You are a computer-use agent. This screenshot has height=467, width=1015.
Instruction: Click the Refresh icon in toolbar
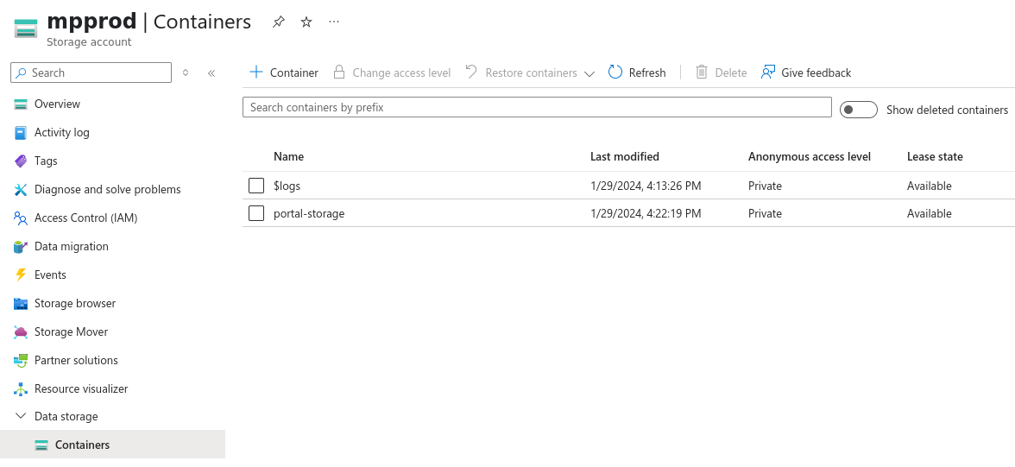pyautogui.click(x=615, y=73)
